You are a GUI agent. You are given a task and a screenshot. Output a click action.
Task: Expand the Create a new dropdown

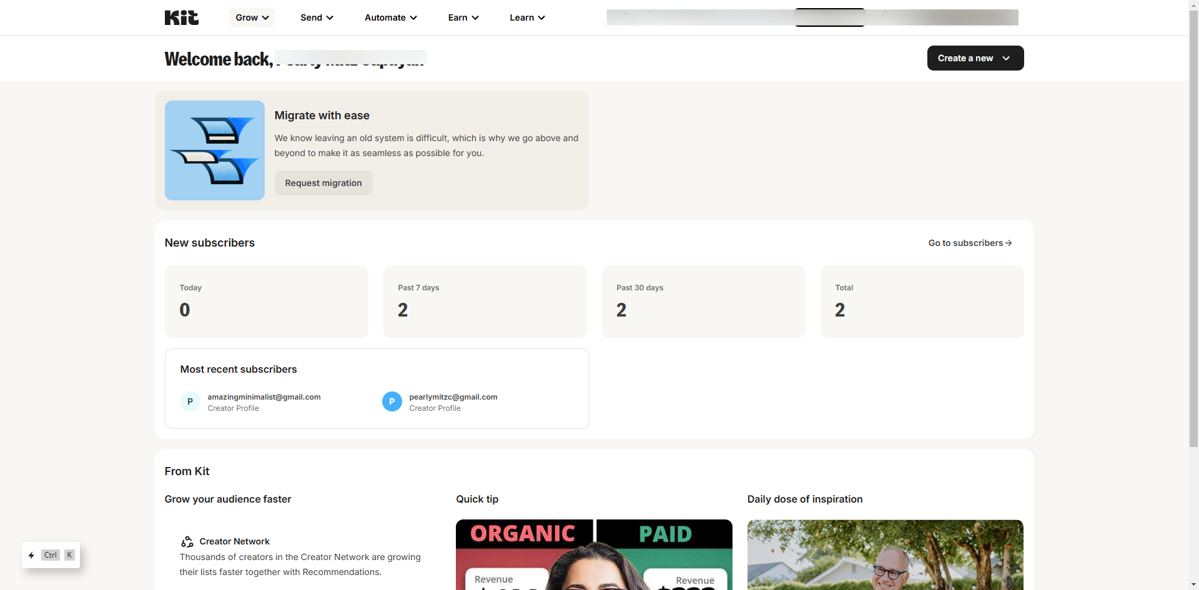975,58
